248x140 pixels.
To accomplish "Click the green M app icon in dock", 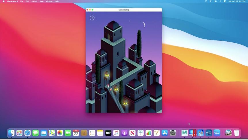I will pyautogui.click(x=184, y=133).
